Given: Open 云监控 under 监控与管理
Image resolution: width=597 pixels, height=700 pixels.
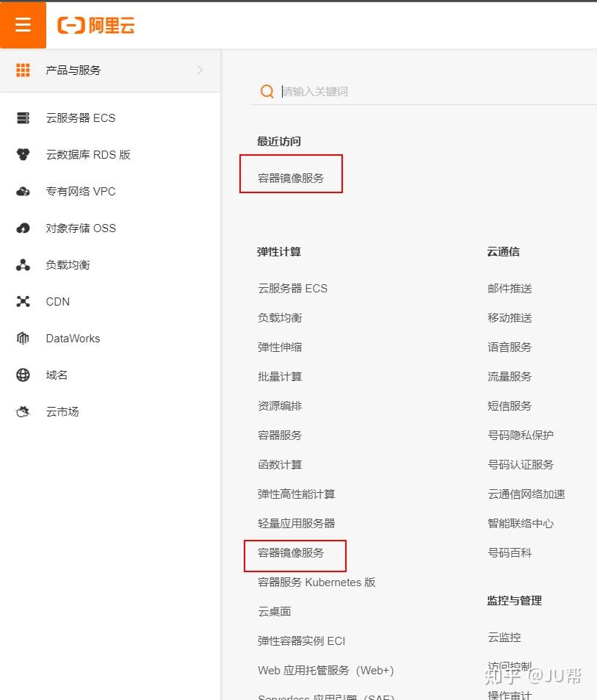Looking at the screenshot, I should [504, 637].
